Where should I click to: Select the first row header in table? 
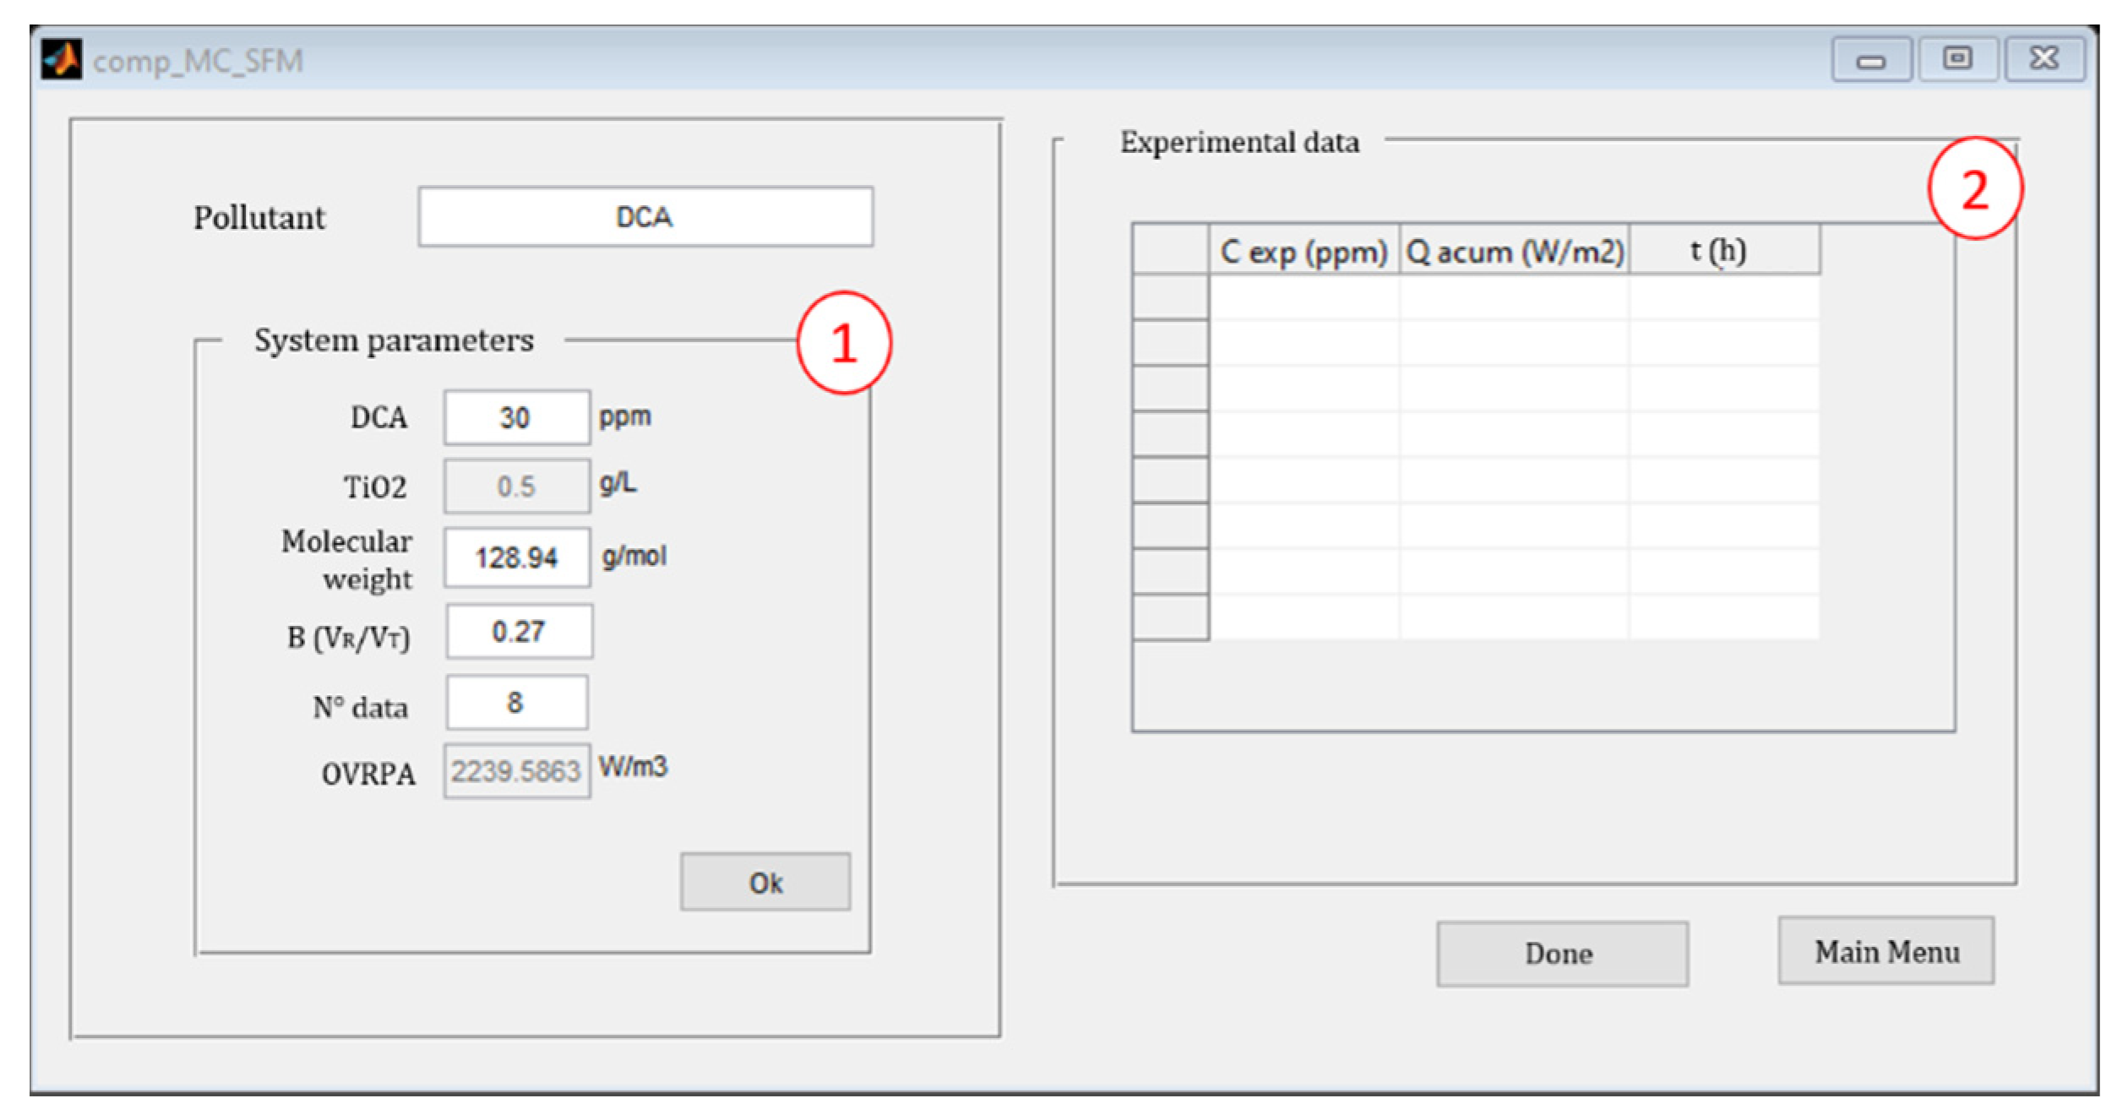1170,297
